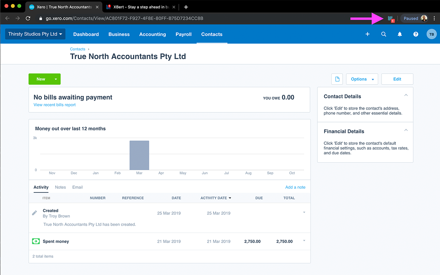440x275 pixels.
Task: Expand the green New button arrow
Action: point(56,79)
